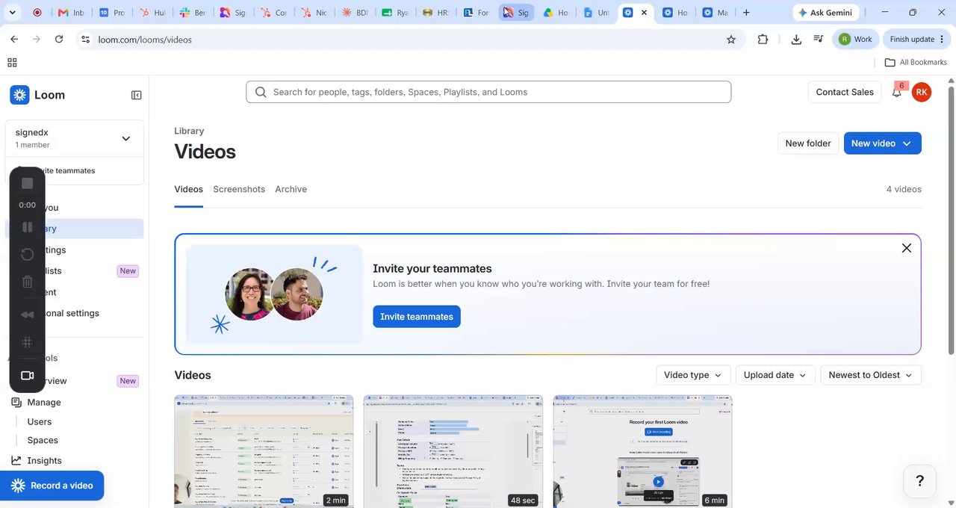
Task: Click Record a video button
Action: coord(52,486)
